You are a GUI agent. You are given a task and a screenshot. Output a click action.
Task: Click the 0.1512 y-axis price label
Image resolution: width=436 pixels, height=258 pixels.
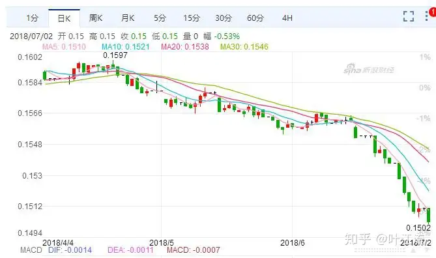[30, 207]
